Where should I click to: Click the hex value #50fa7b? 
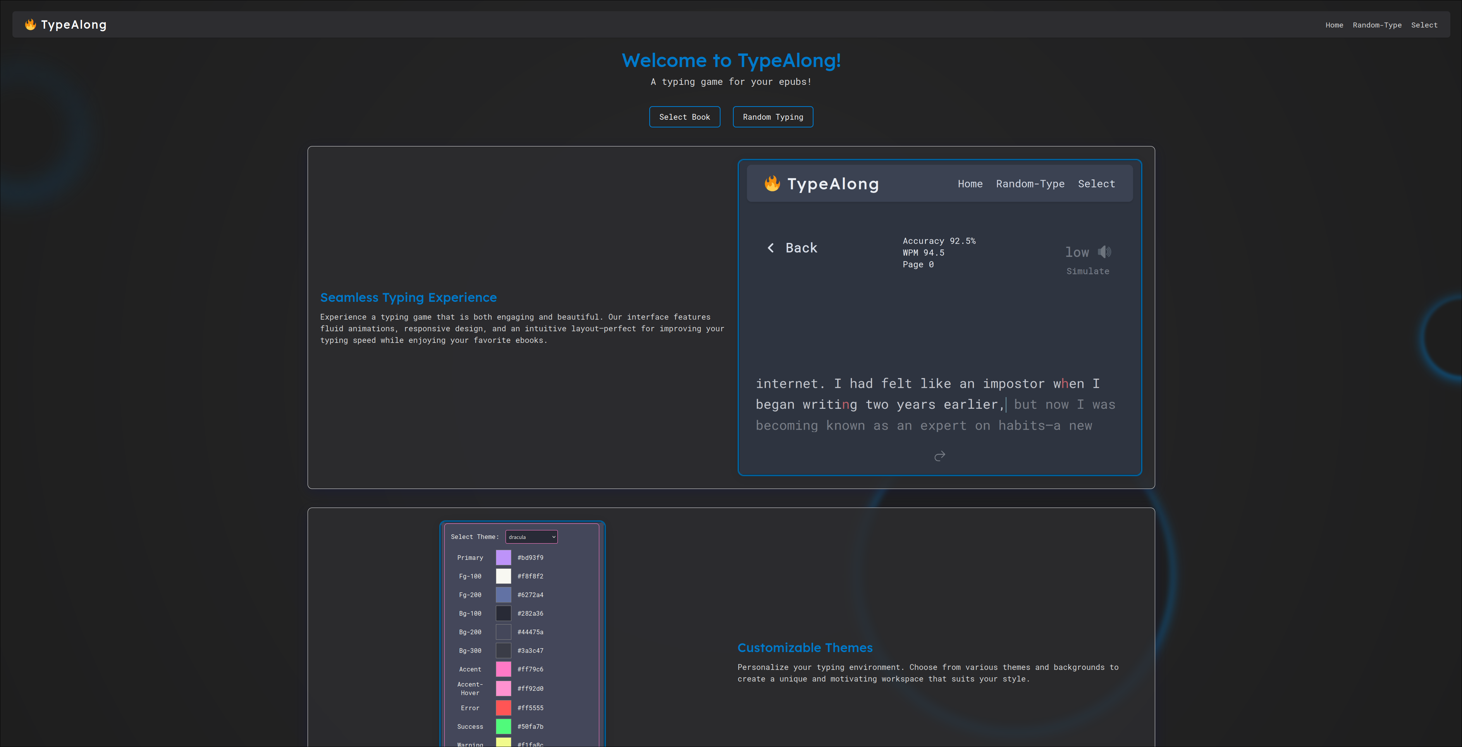(x=530, y=726)
